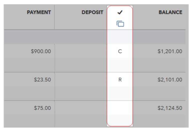
Task: Click the $2,124.50 balance value
Action: [x=170, y=108]
